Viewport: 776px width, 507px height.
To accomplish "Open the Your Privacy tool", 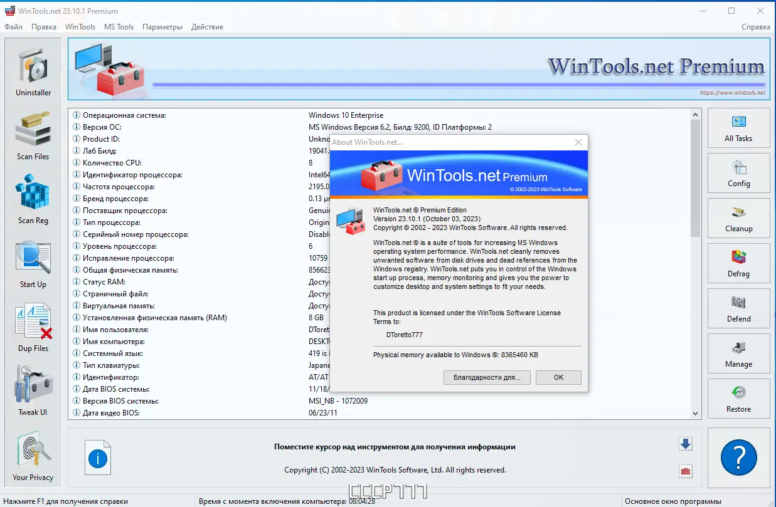I will (33, 455).
